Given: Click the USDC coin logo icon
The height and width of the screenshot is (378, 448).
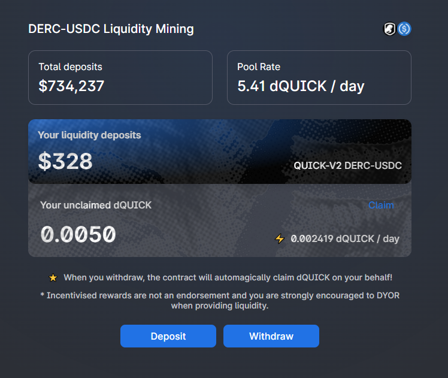Looking at the screenshot, I should pos(404,29).
